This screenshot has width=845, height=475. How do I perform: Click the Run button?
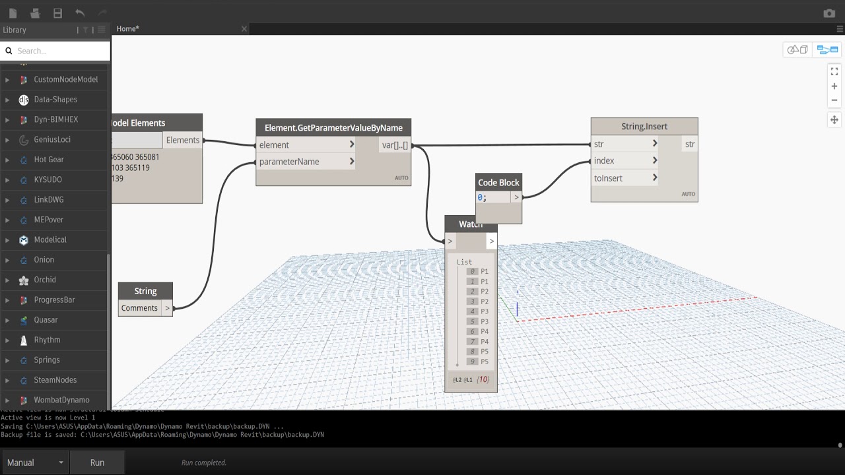pos(97,462)
